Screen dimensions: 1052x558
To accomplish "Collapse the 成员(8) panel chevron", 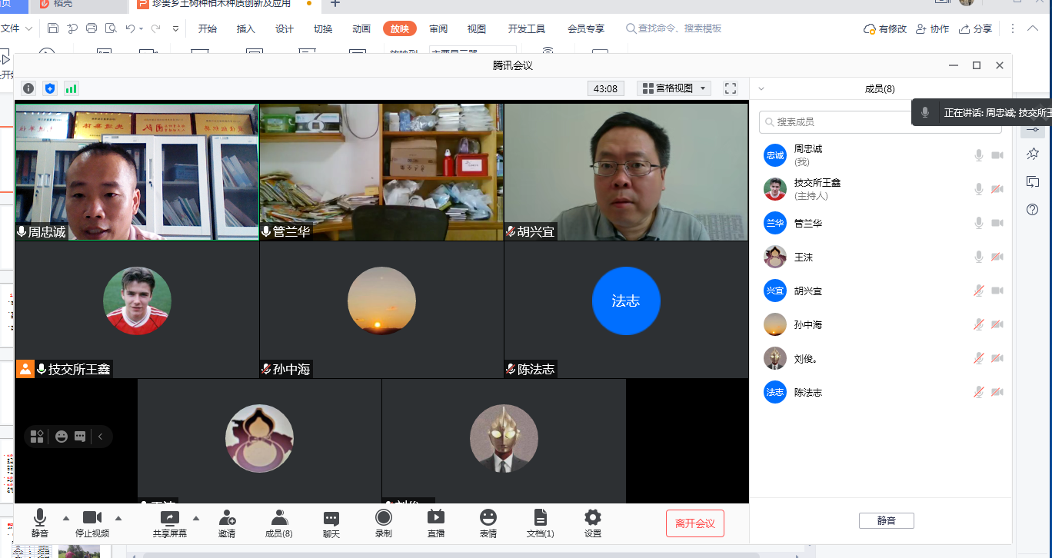I will 761,89.
